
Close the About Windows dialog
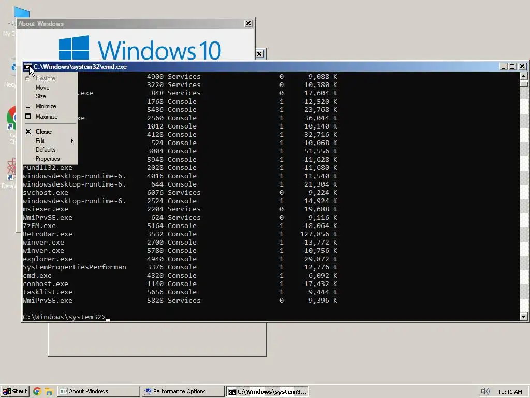[248, 23]
